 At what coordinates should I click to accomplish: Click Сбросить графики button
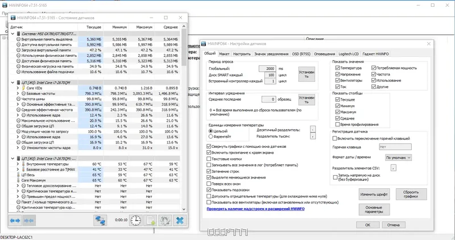[x=411, y=195]
